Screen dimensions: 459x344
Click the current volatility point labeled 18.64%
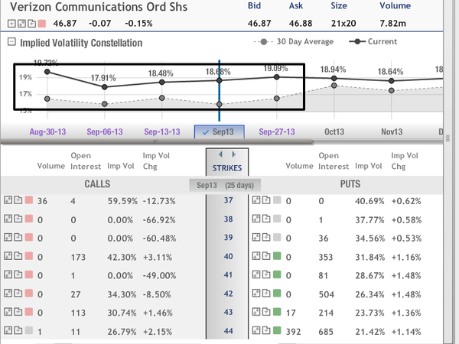click(392, 81)
